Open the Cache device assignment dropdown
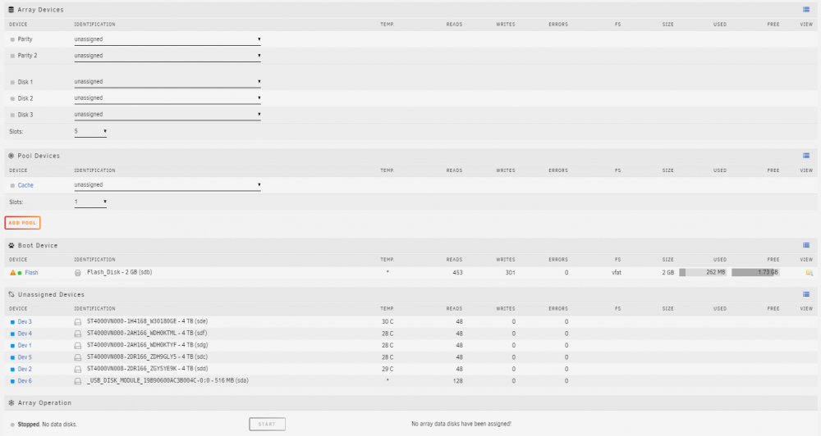The width and height of the screenshot is (821, 436). click(x=167, y=184)
